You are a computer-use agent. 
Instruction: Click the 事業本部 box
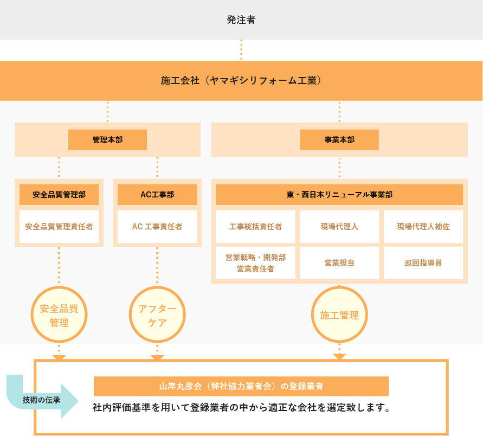pyautogui.click(x=339, y=140)
